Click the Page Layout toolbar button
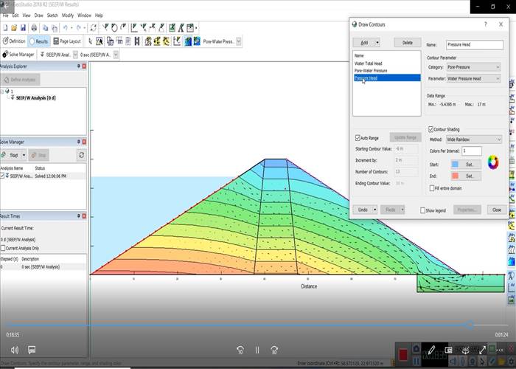 point(67,41)
